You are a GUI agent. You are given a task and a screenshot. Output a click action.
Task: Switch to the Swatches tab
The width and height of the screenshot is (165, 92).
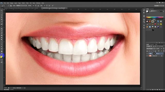tap(152, 9)
